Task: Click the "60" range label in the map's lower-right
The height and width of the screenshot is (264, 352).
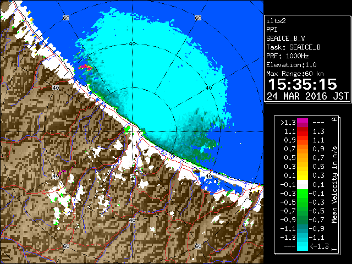Action: pos(198,246)
